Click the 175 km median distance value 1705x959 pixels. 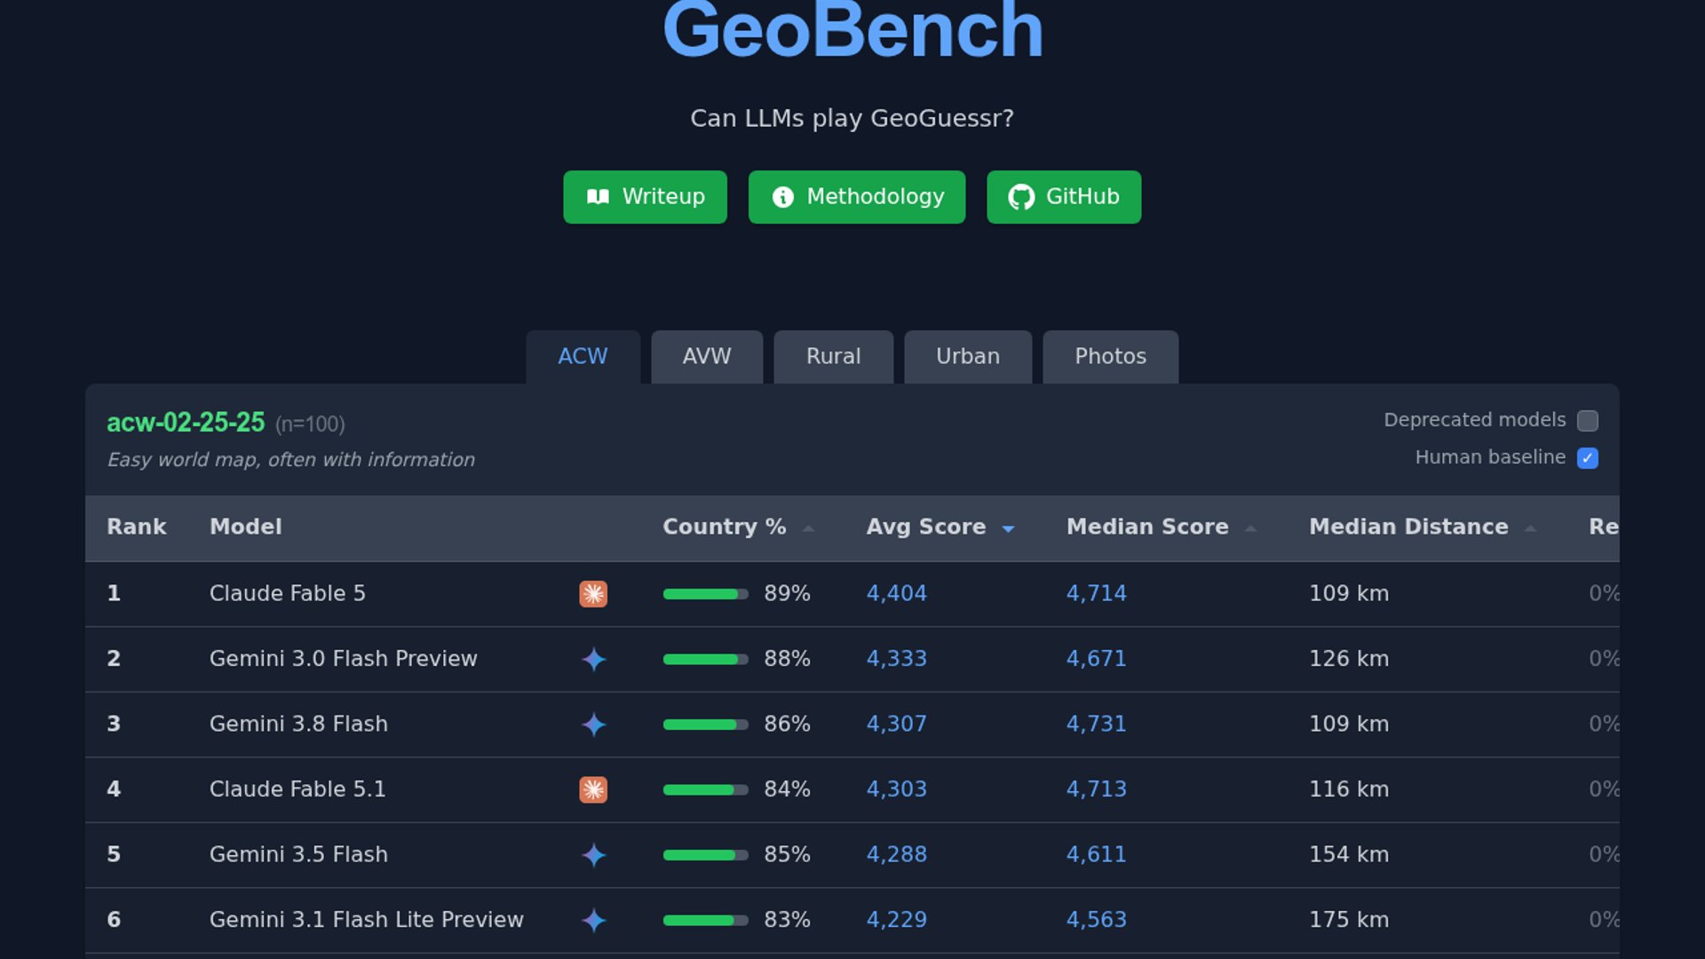1348,920
